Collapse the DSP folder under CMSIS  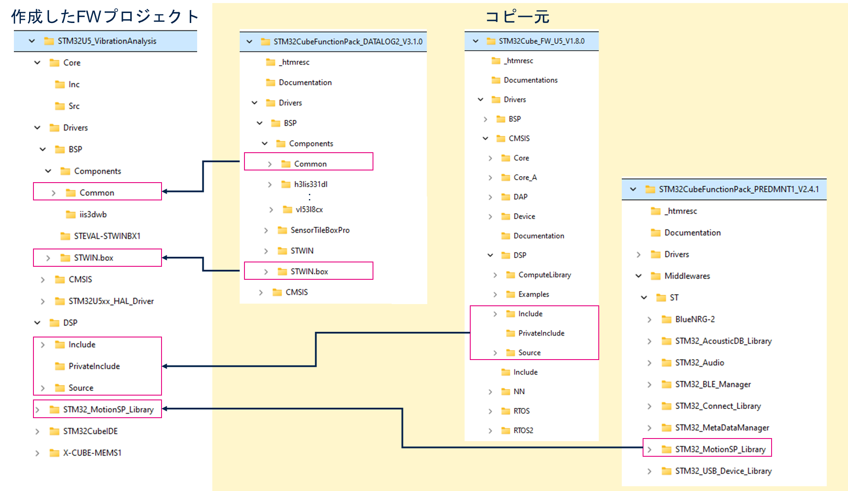pyautogui.click(x=490, y=255)
